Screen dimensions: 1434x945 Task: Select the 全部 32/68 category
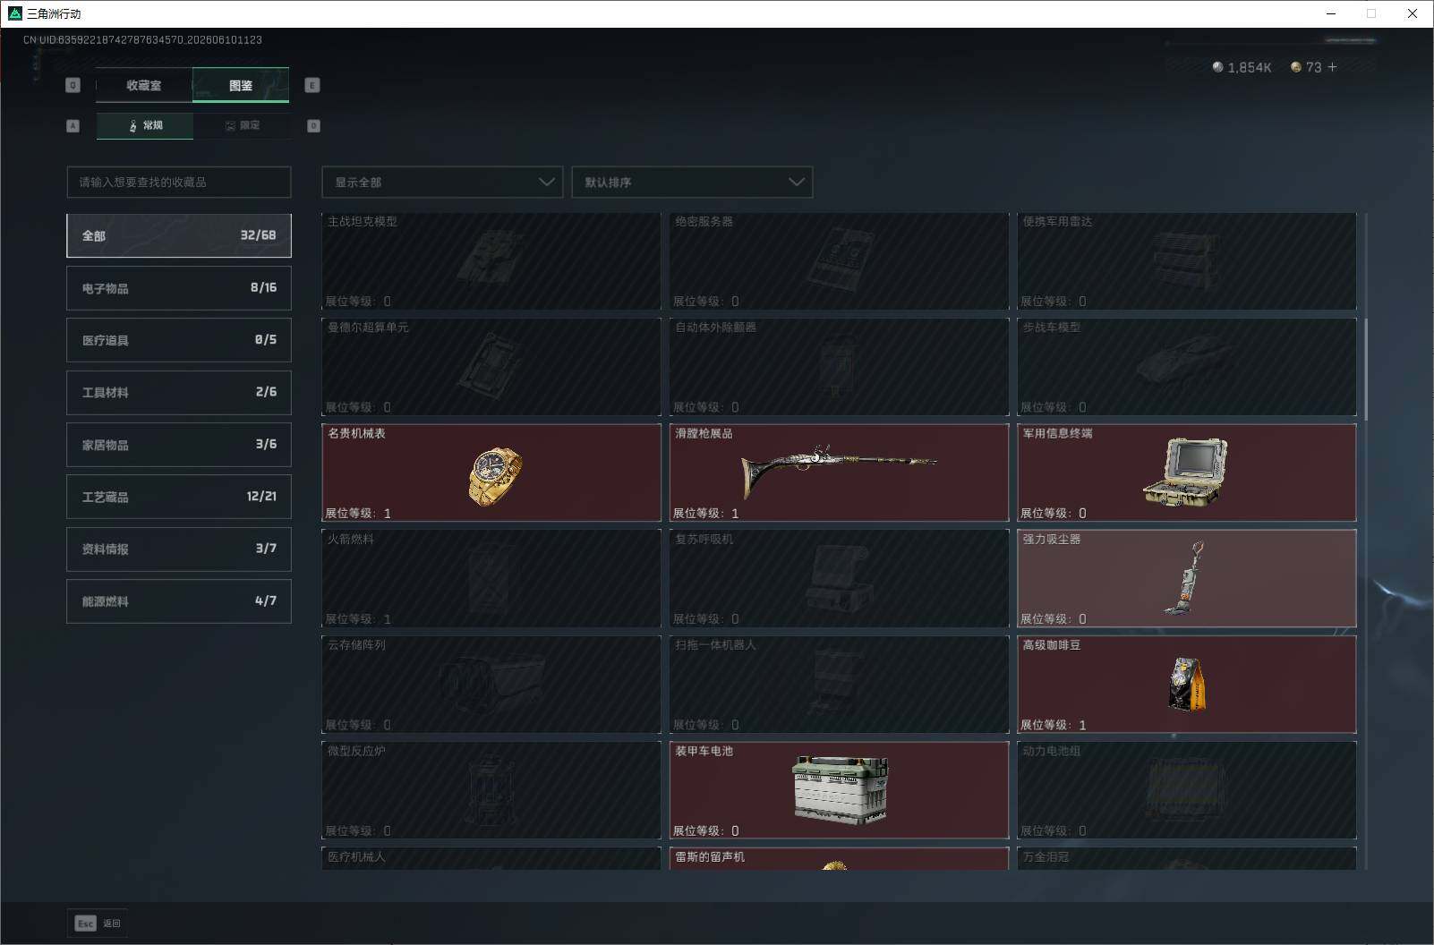pos(179,235)
